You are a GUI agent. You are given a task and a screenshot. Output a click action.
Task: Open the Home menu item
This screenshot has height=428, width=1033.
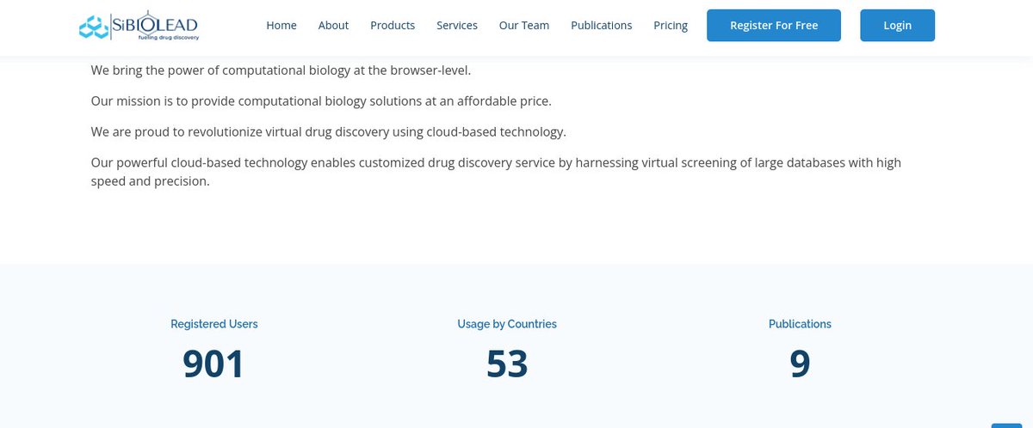(x=281, y=25)
